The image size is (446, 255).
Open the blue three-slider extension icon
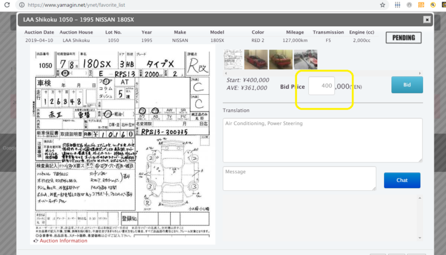point(397,5)
